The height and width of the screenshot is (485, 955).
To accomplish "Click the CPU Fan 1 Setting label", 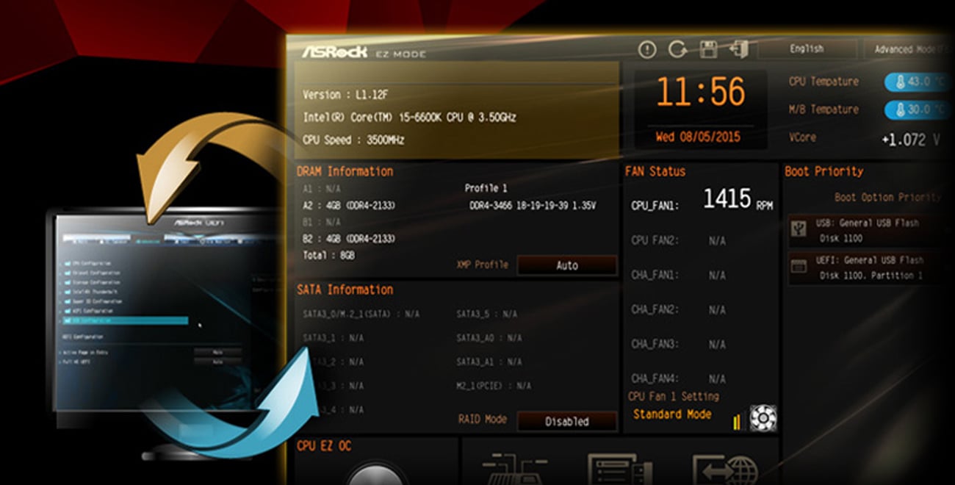I will pyautogui.click(x=673, y=396).
